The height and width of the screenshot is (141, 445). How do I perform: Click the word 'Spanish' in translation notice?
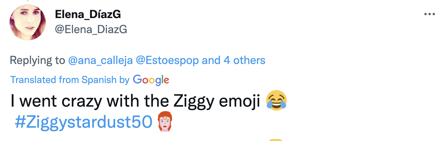pos(99,80)
